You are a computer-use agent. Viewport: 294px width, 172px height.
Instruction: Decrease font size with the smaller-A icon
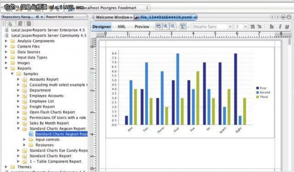(259, 27)
